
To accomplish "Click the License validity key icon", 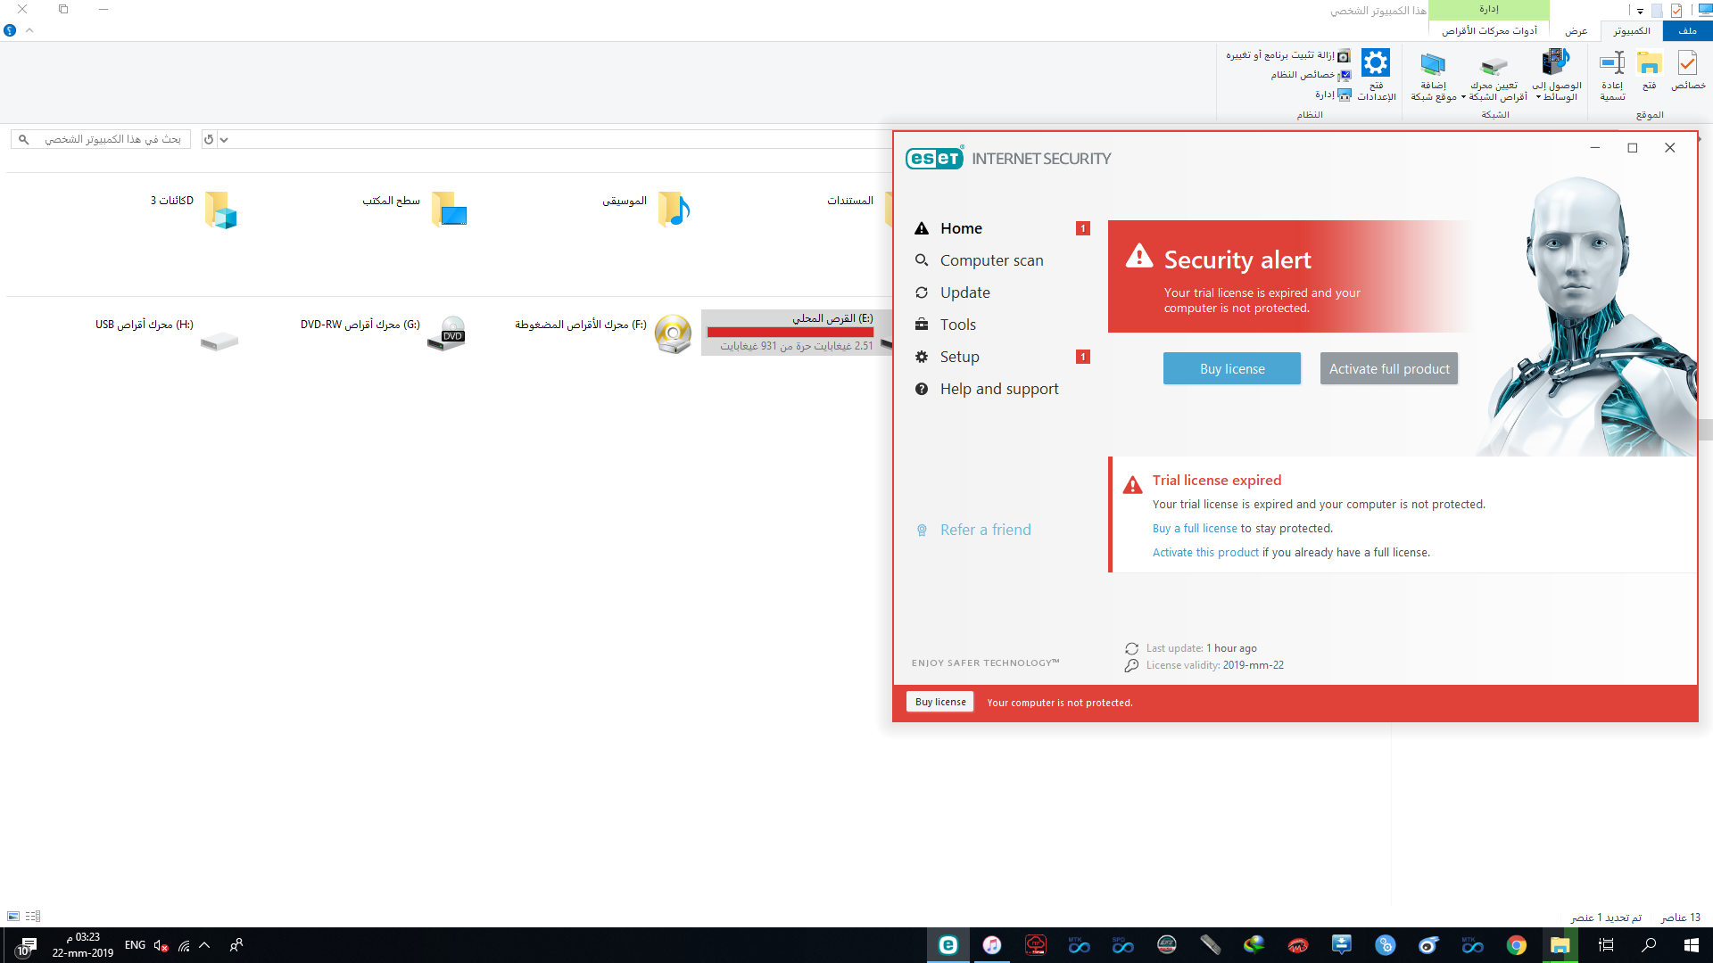I will click(1131, 665).
